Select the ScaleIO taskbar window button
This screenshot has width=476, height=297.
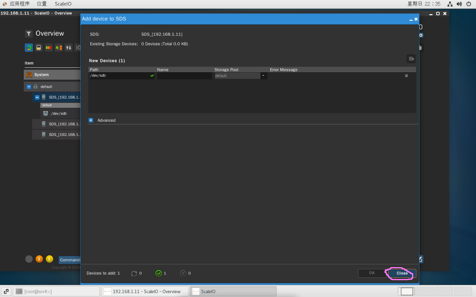(233, 291)
